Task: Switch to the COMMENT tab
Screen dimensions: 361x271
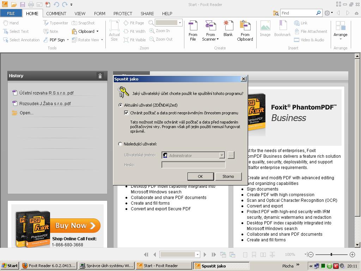Action: point(56,14)
